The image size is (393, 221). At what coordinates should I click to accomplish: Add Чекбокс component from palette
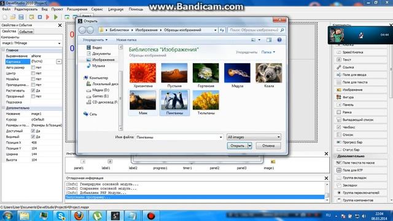pos(360,127)
